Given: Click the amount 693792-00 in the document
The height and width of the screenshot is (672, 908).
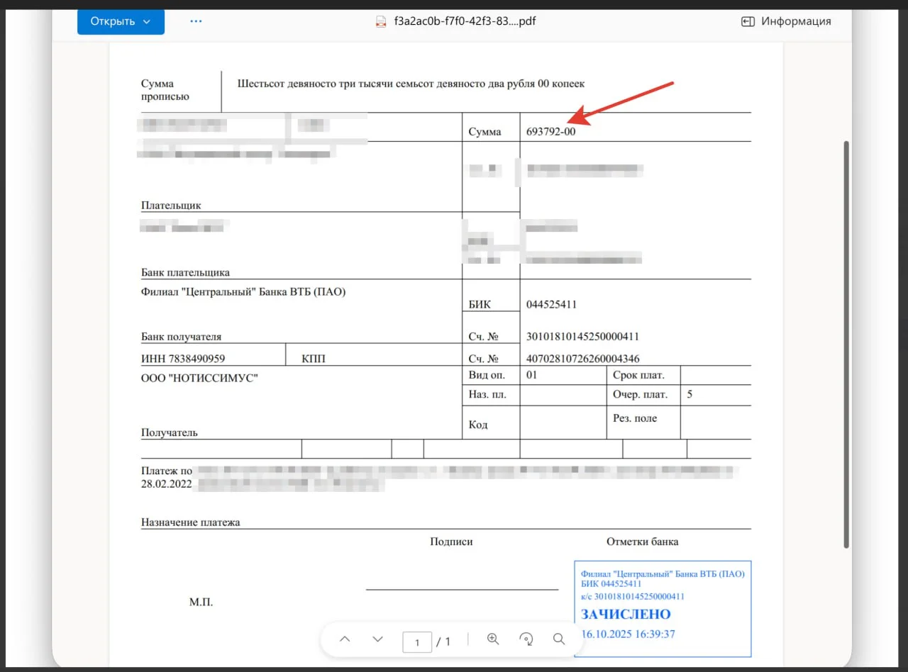Looking at the screenshot, I should pyautogui.click(x=550, y=132).
